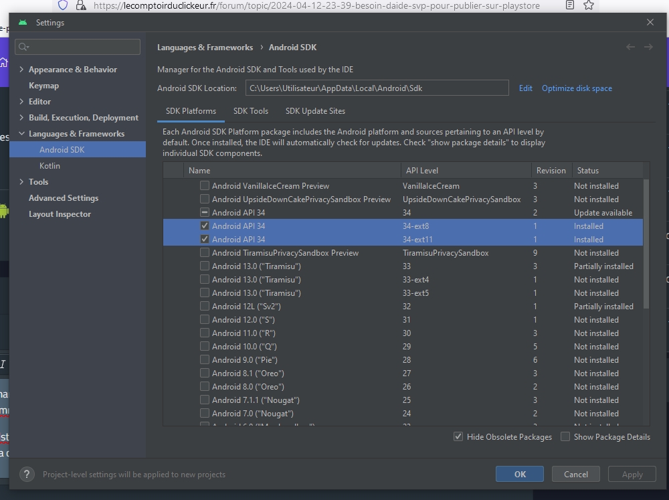This screenshot has height=500, width=669.
Task: Enable Show Package Details checkbox
Action: [565, 436]
